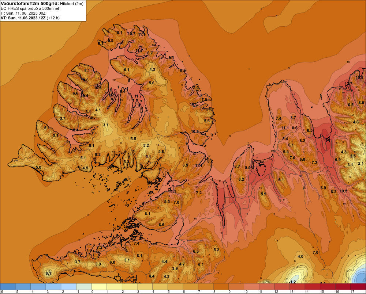This screenshot has height=294, width=366.
Task: Click the 5.8 temperature label
Action: pos(161,152)
